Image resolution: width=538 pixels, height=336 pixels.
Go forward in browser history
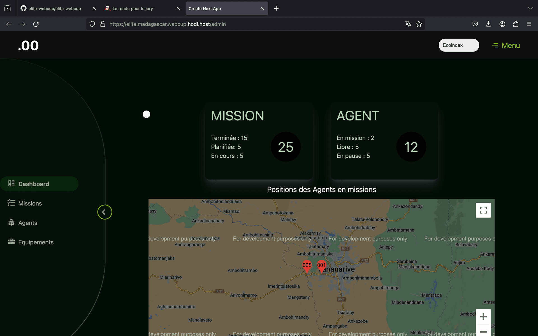(22, 24)
